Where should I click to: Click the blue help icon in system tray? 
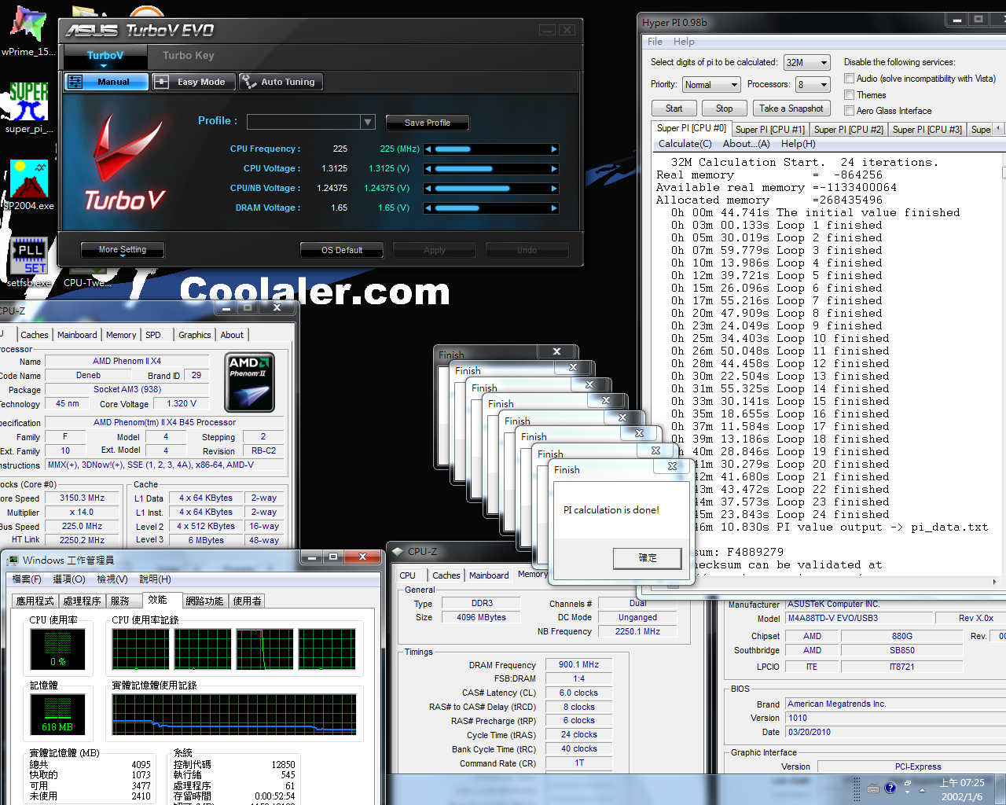(x=890, y=788)
